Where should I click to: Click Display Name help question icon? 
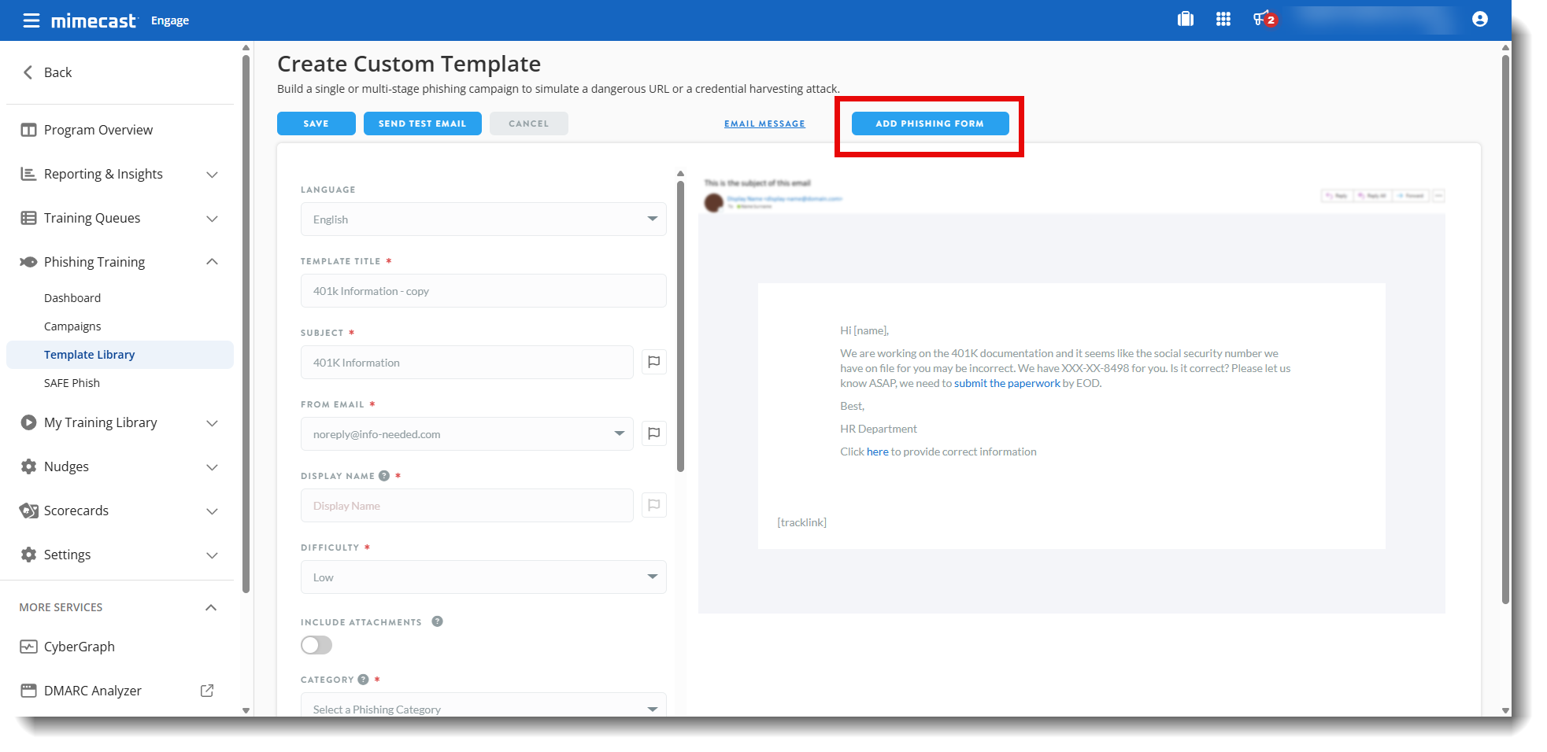click(x=384, y=476)
